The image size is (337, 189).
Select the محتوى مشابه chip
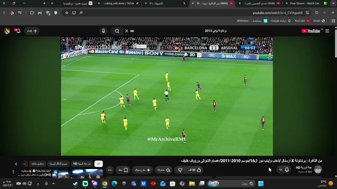click(x=38, y=164)
